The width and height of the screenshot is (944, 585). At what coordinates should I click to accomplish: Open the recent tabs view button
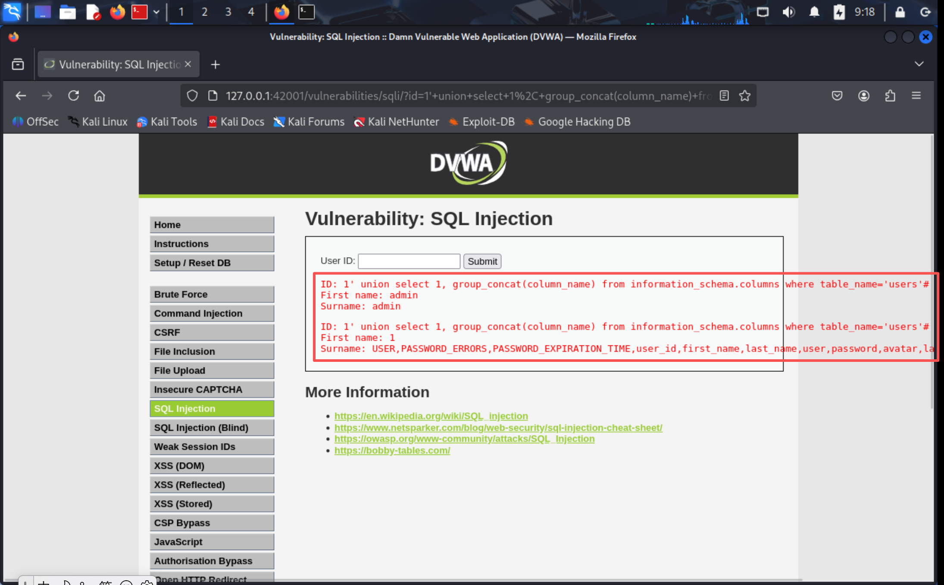[x=18, y=64]
